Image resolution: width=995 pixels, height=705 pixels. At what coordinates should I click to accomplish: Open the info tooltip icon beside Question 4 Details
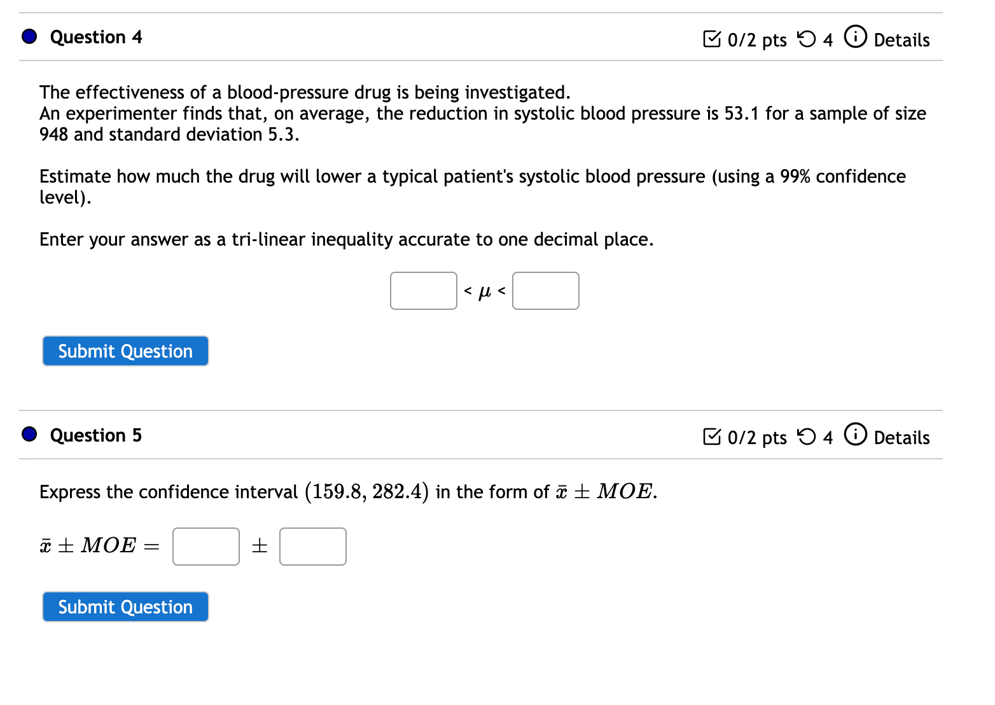(856, 37)
